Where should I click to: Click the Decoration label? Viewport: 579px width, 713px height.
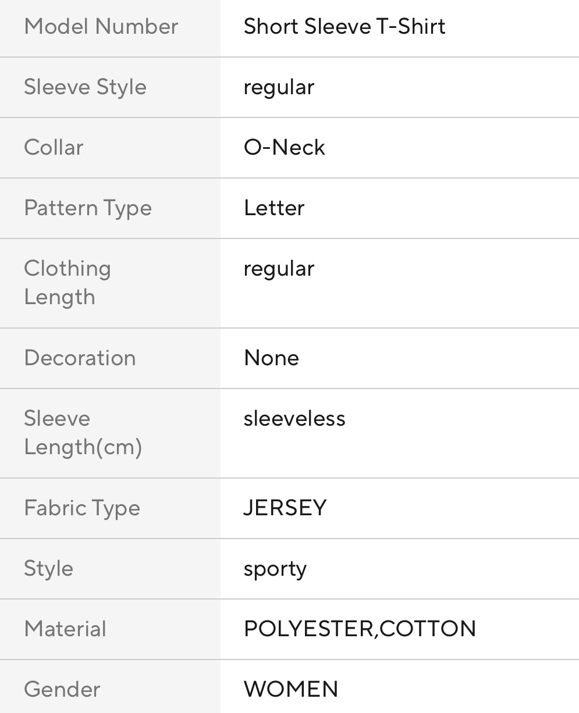(80, 358)
